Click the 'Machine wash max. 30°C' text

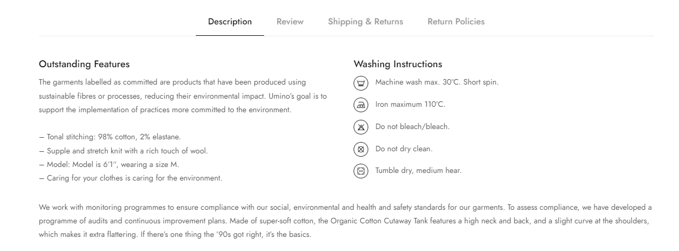click(437, 82)
